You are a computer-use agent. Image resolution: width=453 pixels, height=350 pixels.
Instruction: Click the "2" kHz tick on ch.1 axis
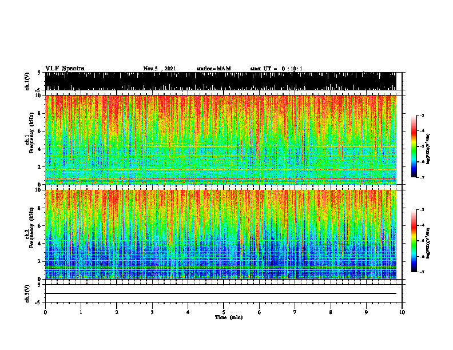[x=40, y=166]
